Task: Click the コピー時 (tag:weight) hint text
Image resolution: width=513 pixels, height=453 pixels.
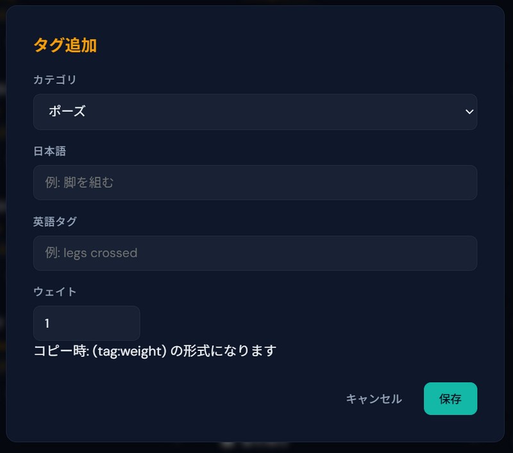Action: (x=155, y=351)
